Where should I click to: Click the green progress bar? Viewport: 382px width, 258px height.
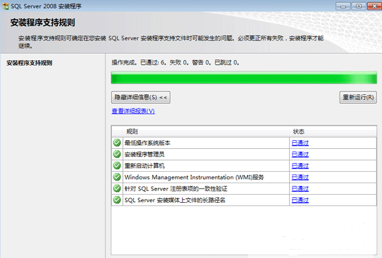pos(244,77)
